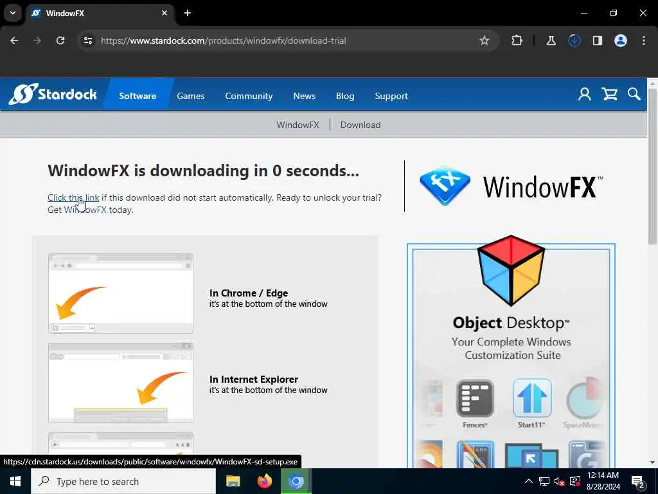Bookmark this page with the star icon
The height and width of the screenshot is (494, 658).
485,41
